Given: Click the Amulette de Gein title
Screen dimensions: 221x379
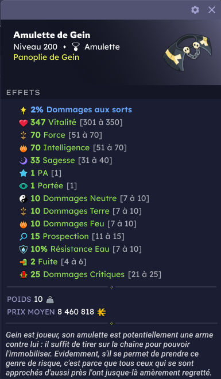Looking at the screenshot, I should coord(52,35).
